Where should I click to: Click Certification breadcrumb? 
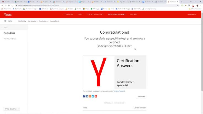coord(32,21)
